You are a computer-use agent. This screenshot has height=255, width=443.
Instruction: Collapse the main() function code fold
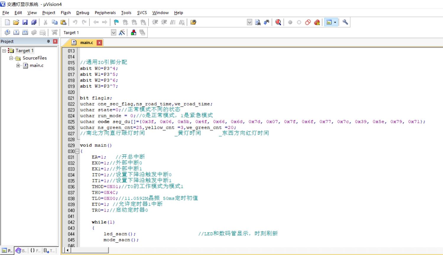(x=77, y=151)
